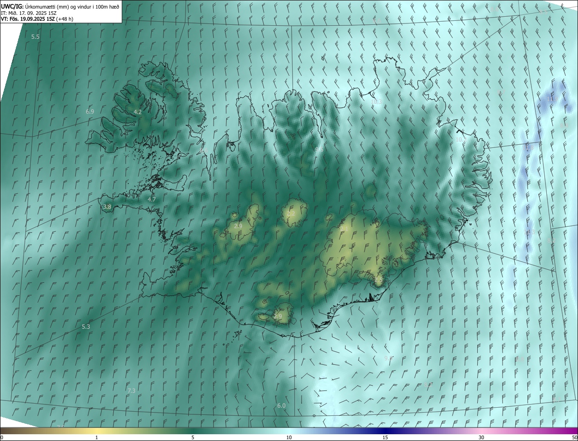
Task: Click the 2.5 value on southern Vatnajökull
Action: (378, 280)
